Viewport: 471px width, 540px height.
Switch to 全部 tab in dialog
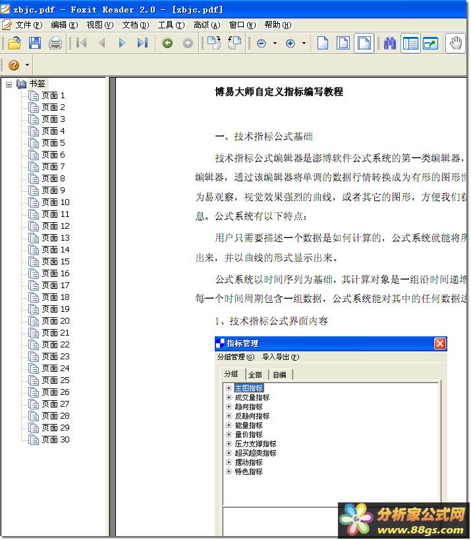click(256, 375)
